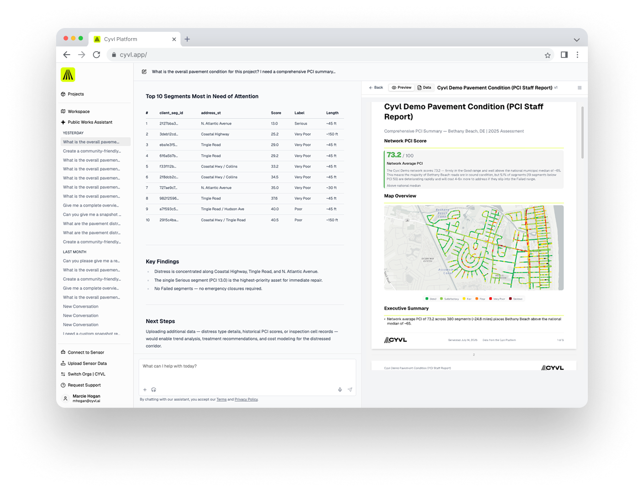Screen dimensions: 644x492
Task: Go Back from the report panel
Action: pos(376,87)
